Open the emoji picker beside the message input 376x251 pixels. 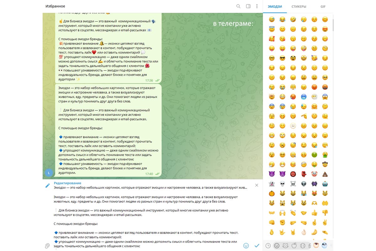tap(246, 246)
